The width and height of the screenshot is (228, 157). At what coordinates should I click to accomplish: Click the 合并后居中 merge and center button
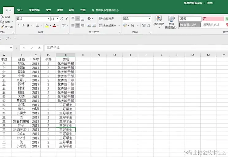[108, 25]
